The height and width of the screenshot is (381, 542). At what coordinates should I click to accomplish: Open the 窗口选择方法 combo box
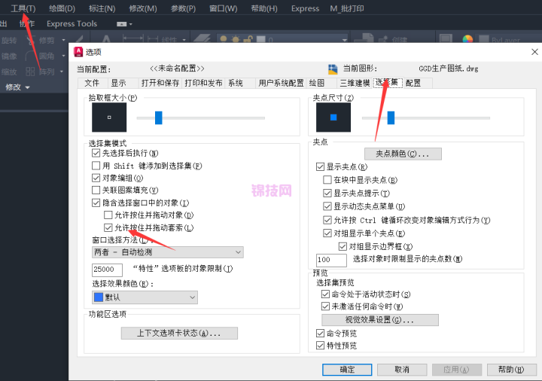(x=168, y=252)
